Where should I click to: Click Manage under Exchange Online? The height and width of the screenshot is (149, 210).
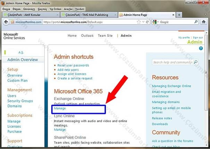[60, 108]
